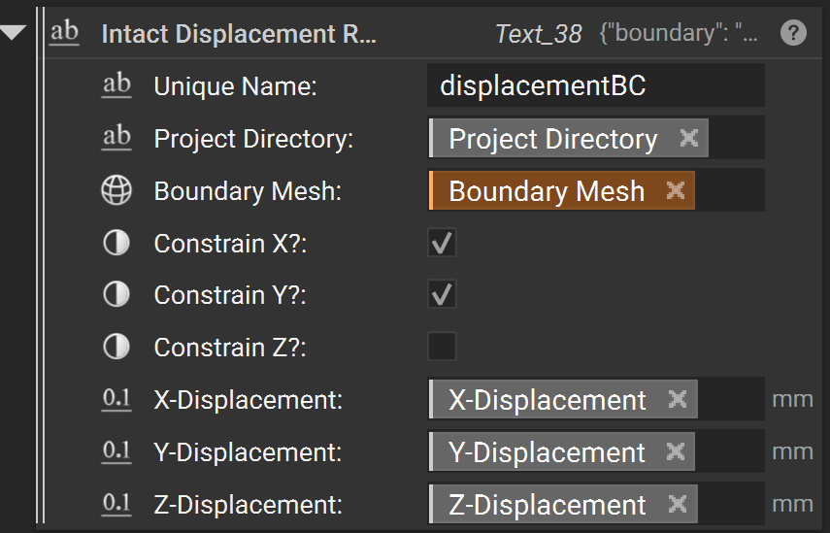This screenshot has width=830, height=533.
Task: Click the Intact Displacement header title
Action: tap(238, 34)
